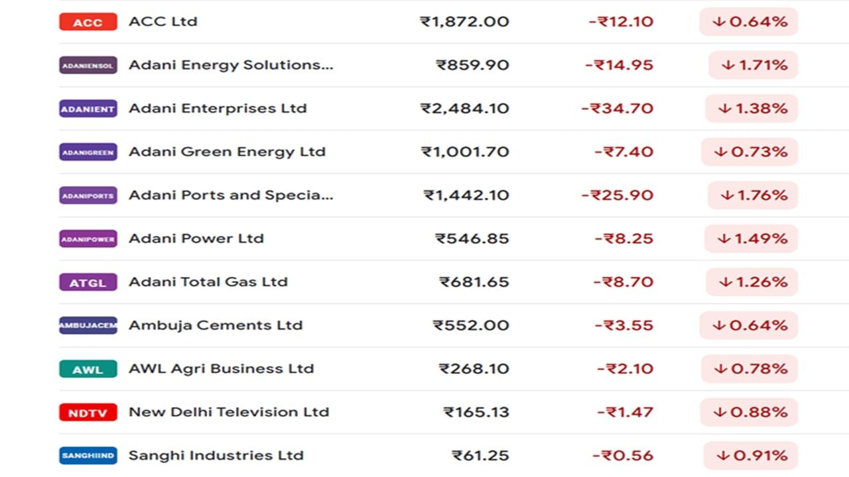Screen dimensions: 849x477
Task: Select the green AWL ticker badge
Action: tap(88, 369)
